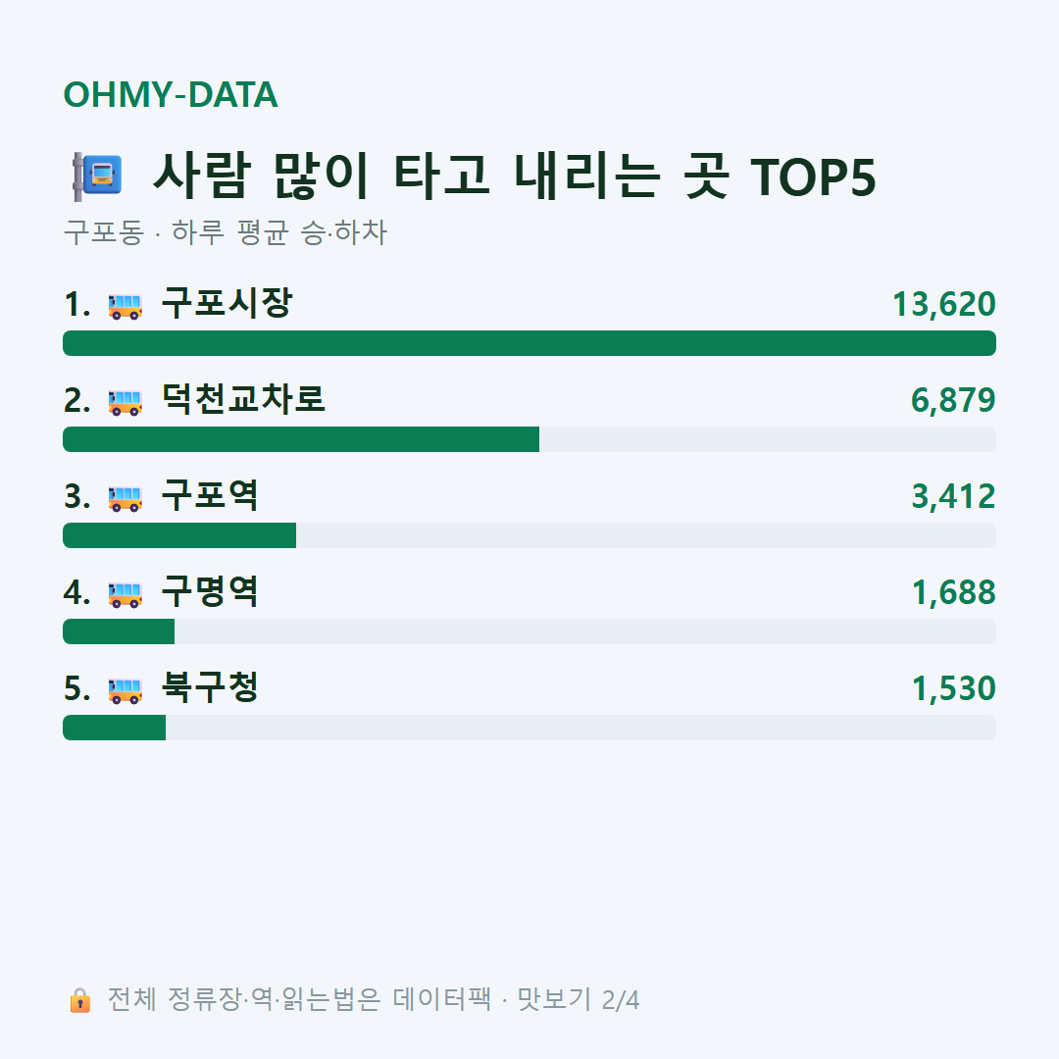The width and height of the screenshot is (1059, 1059).
Task: Click the bus icon next to 덕천교차로
Action: click(126, 402)
